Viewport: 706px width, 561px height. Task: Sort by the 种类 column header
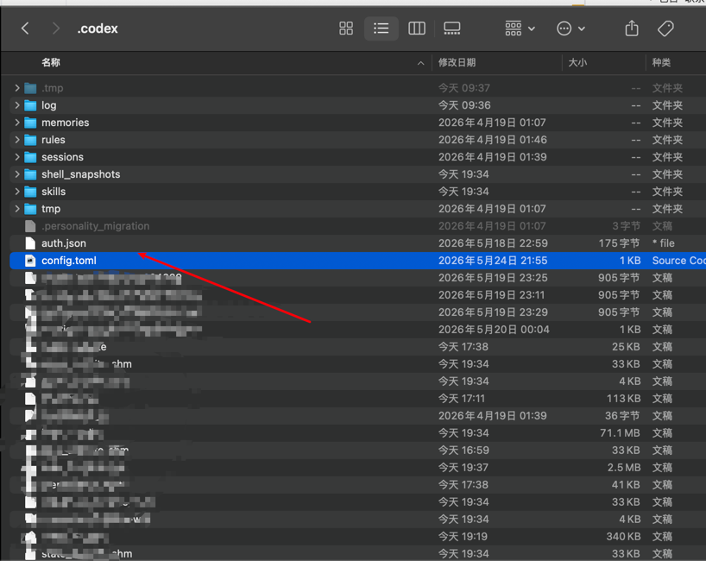tap(661, 63)
